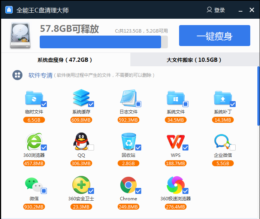Switch to the 大文件搬家 tab

194,60
